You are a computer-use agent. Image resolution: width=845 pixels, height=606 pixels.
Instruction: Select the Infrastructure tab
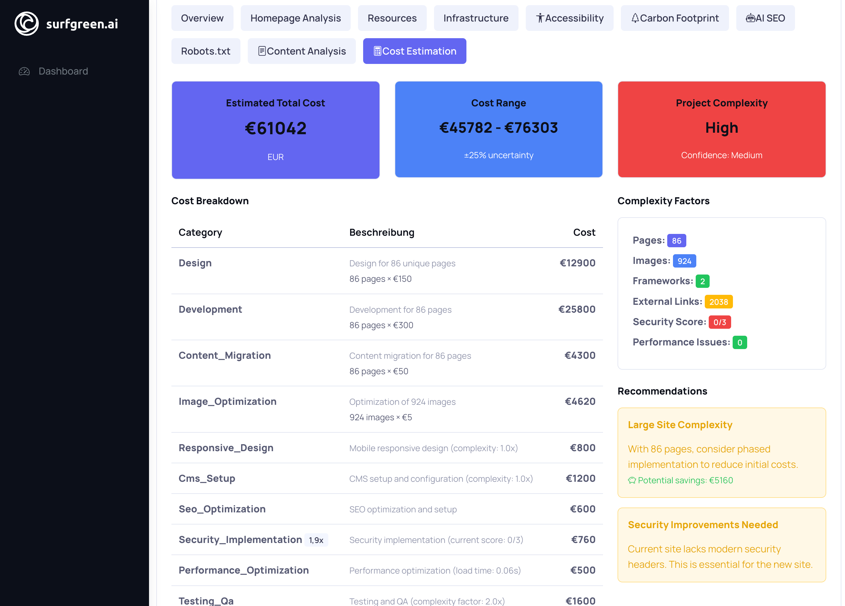476,18
